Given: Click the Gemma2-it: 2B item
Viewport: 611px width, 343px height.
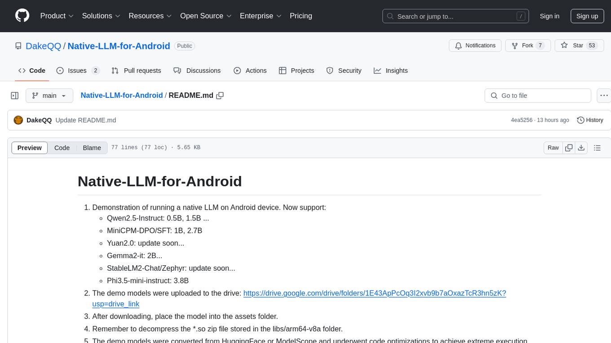Looking at the screenshot, I should (135, 255).
